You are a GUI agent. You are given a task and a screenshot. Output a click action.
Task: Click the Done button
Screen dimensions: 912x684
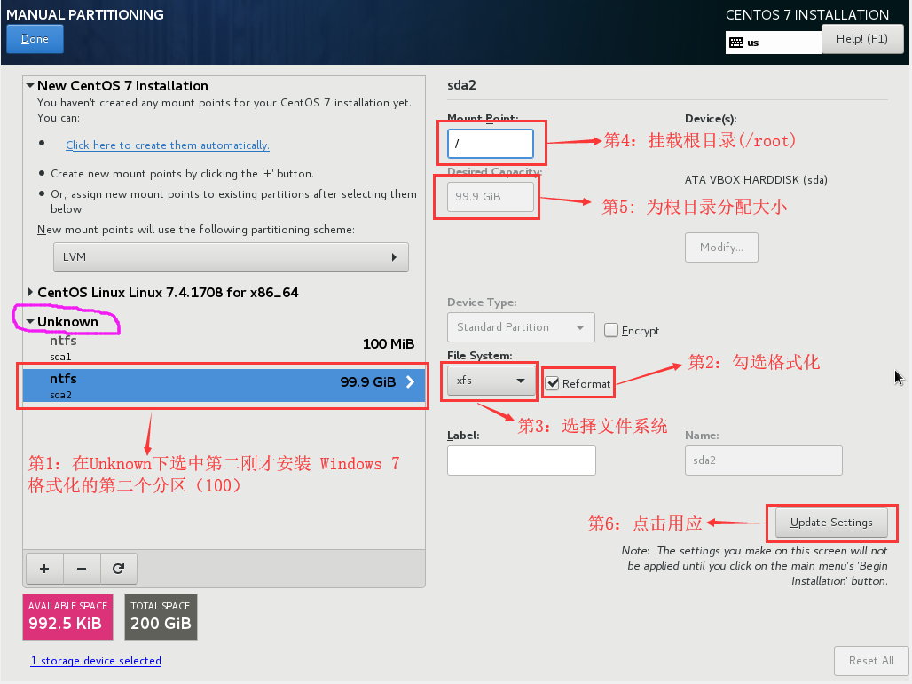[x=35, y=39]
